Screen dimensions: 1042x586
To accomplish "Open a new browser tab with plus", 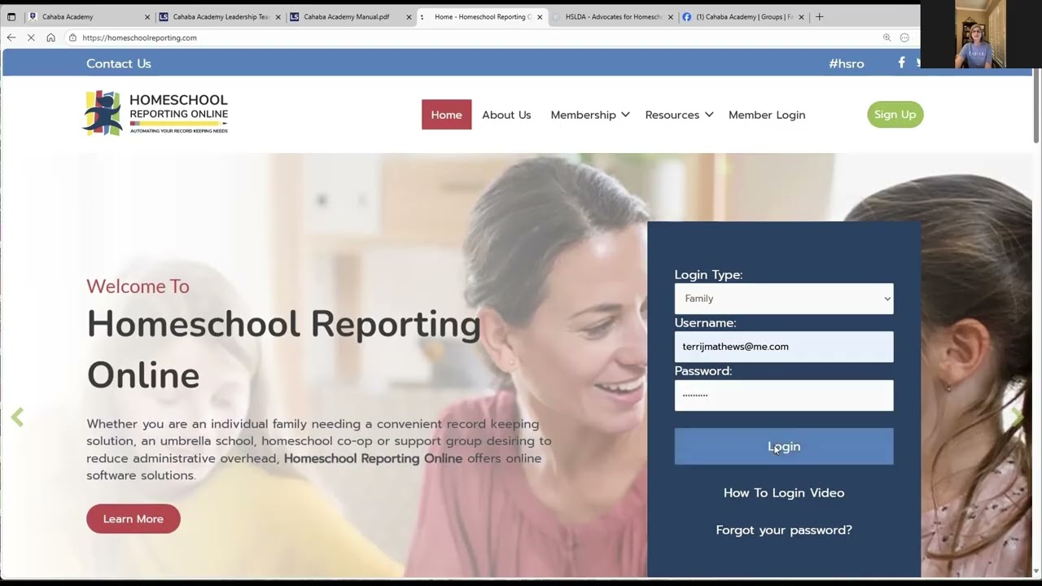I will (819, 16).
